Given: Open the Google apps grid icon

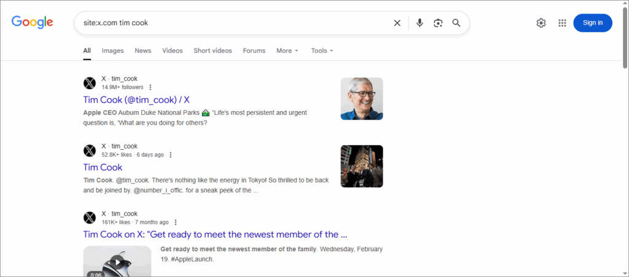Looking at the screenshot, I should (x=562, y=23).
